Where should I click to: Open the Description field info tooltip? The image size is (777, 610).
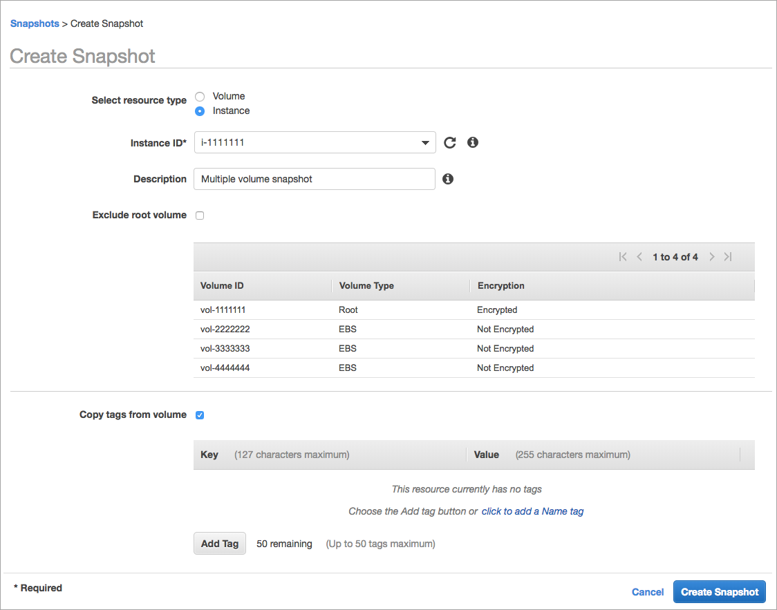(x=448, y=178)
